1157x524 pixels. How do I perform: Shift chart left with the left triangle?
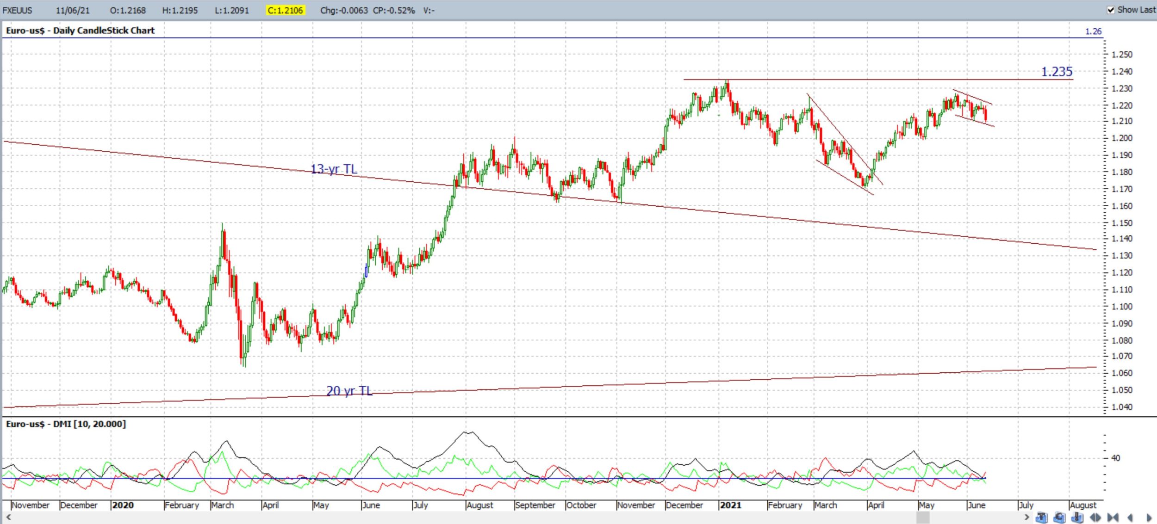pyautogui.click(x=1130, y=518)
